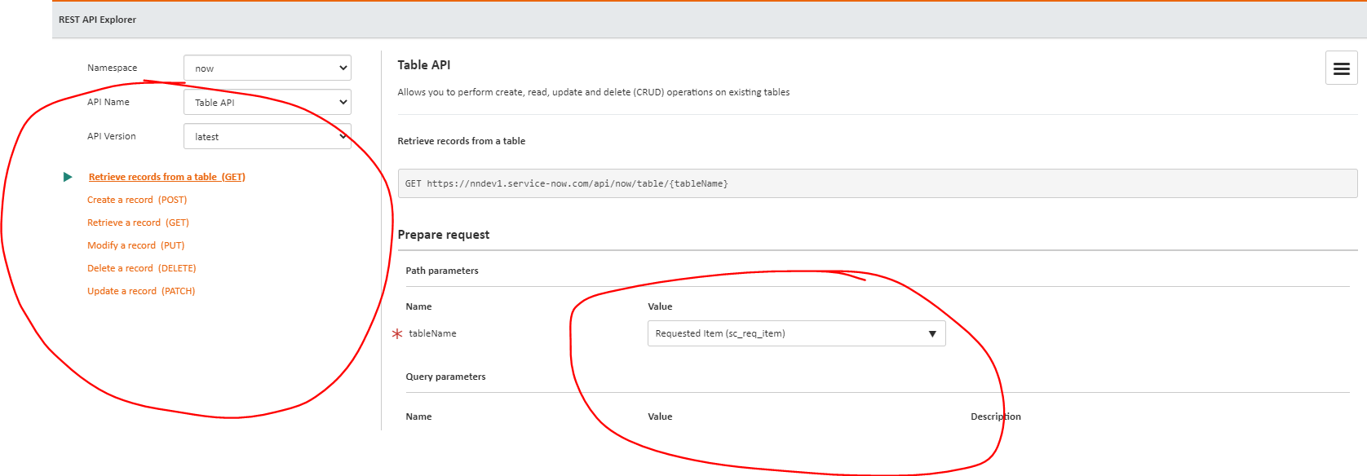Click the 'Description' column header in Query parameters
The image size is (1367, 476).
point(996,416)
